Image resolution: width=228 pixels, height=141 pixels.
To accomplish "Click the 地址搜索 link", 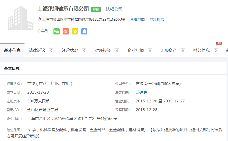I will (157, 19).
